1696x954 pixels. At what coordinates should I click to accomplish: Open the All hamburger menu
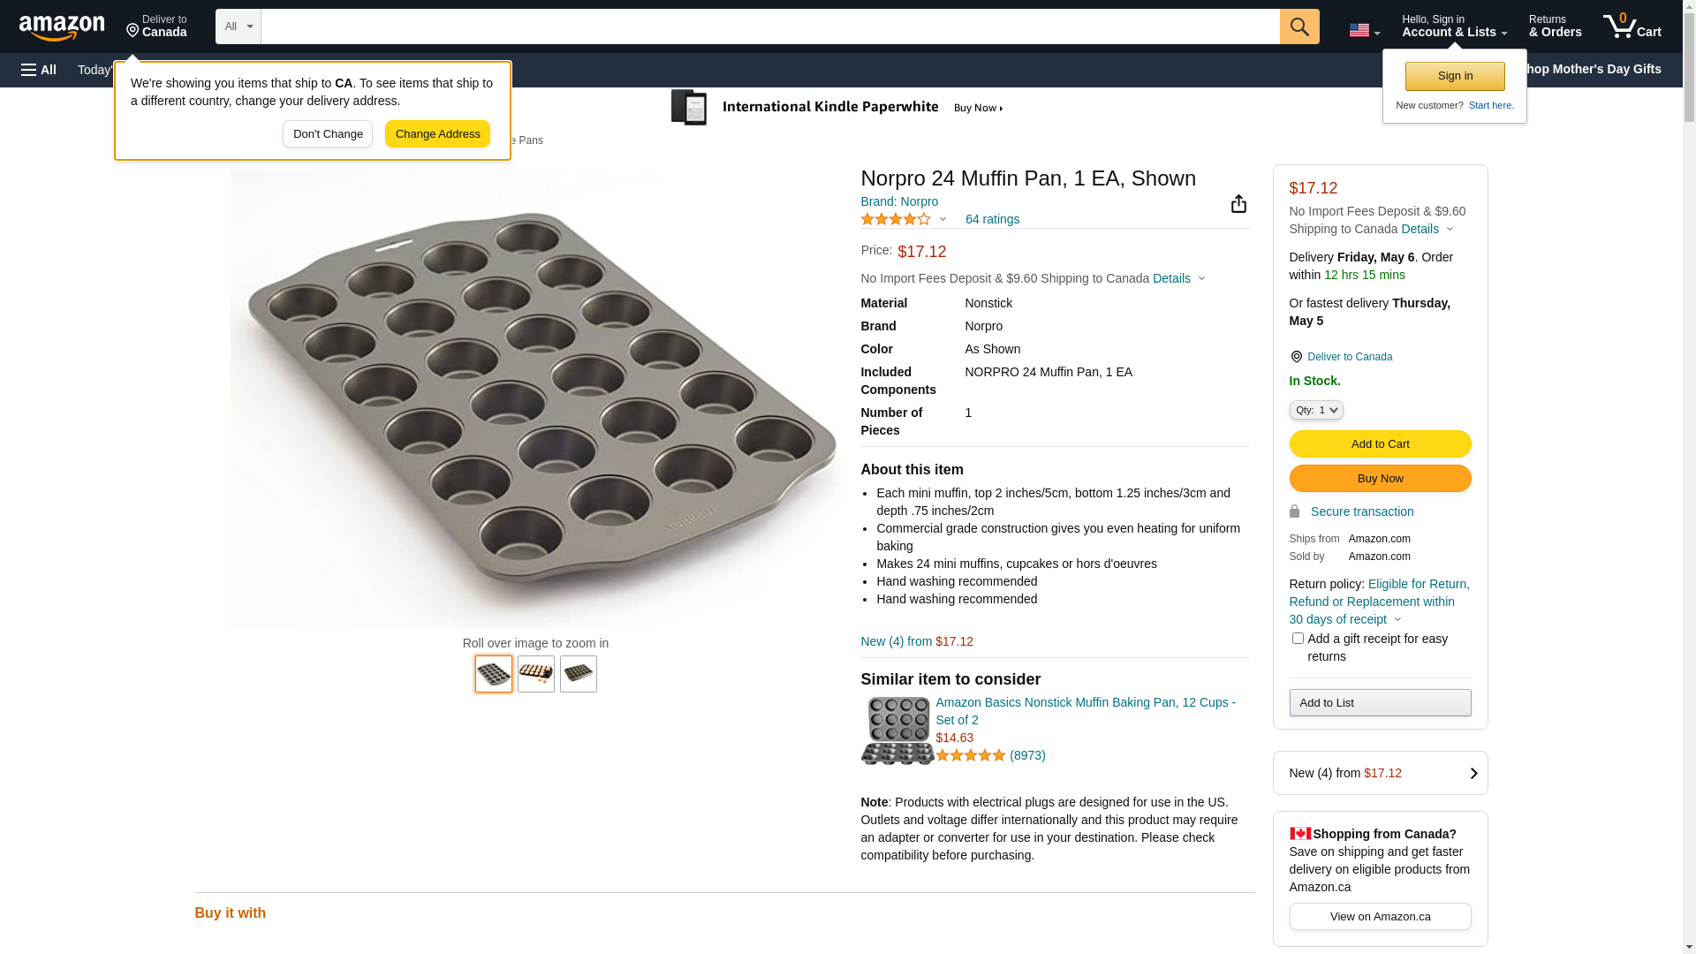[x=39, y=70]
